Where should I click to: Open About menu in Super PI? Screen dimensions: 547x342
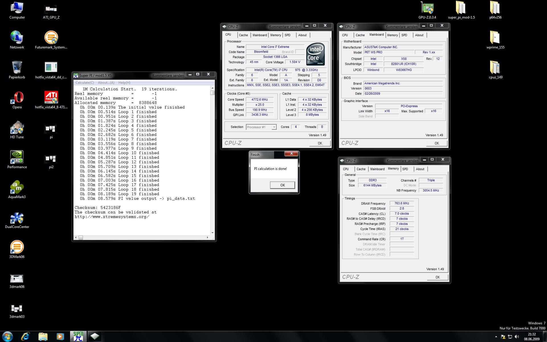[106, 83]
